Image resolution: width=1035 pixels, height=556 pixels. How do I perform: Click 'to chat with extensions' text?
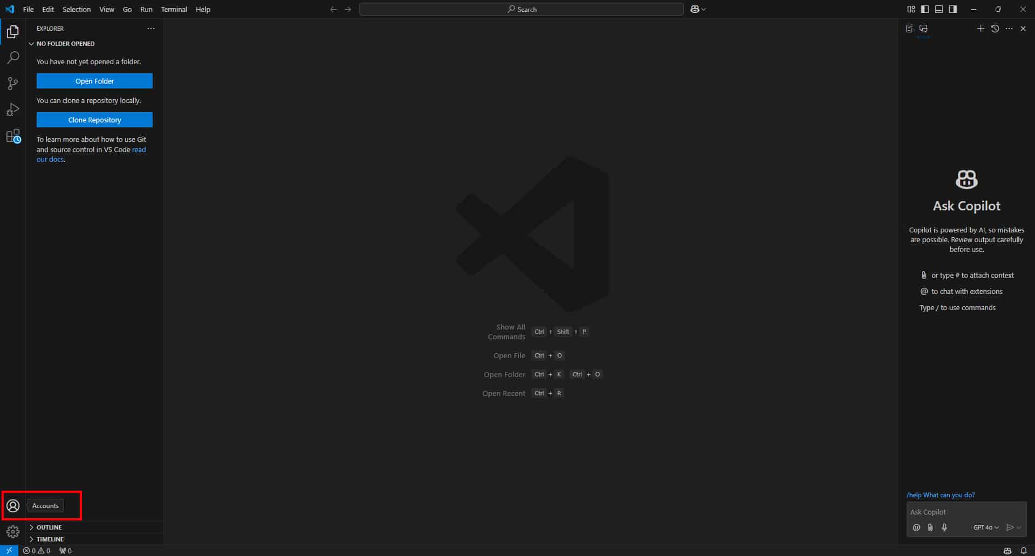967,291
